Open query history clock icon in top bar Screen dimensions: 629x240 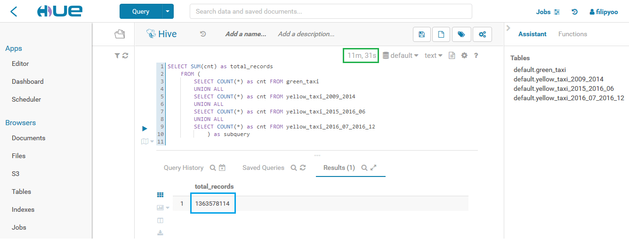coord(575,12)
